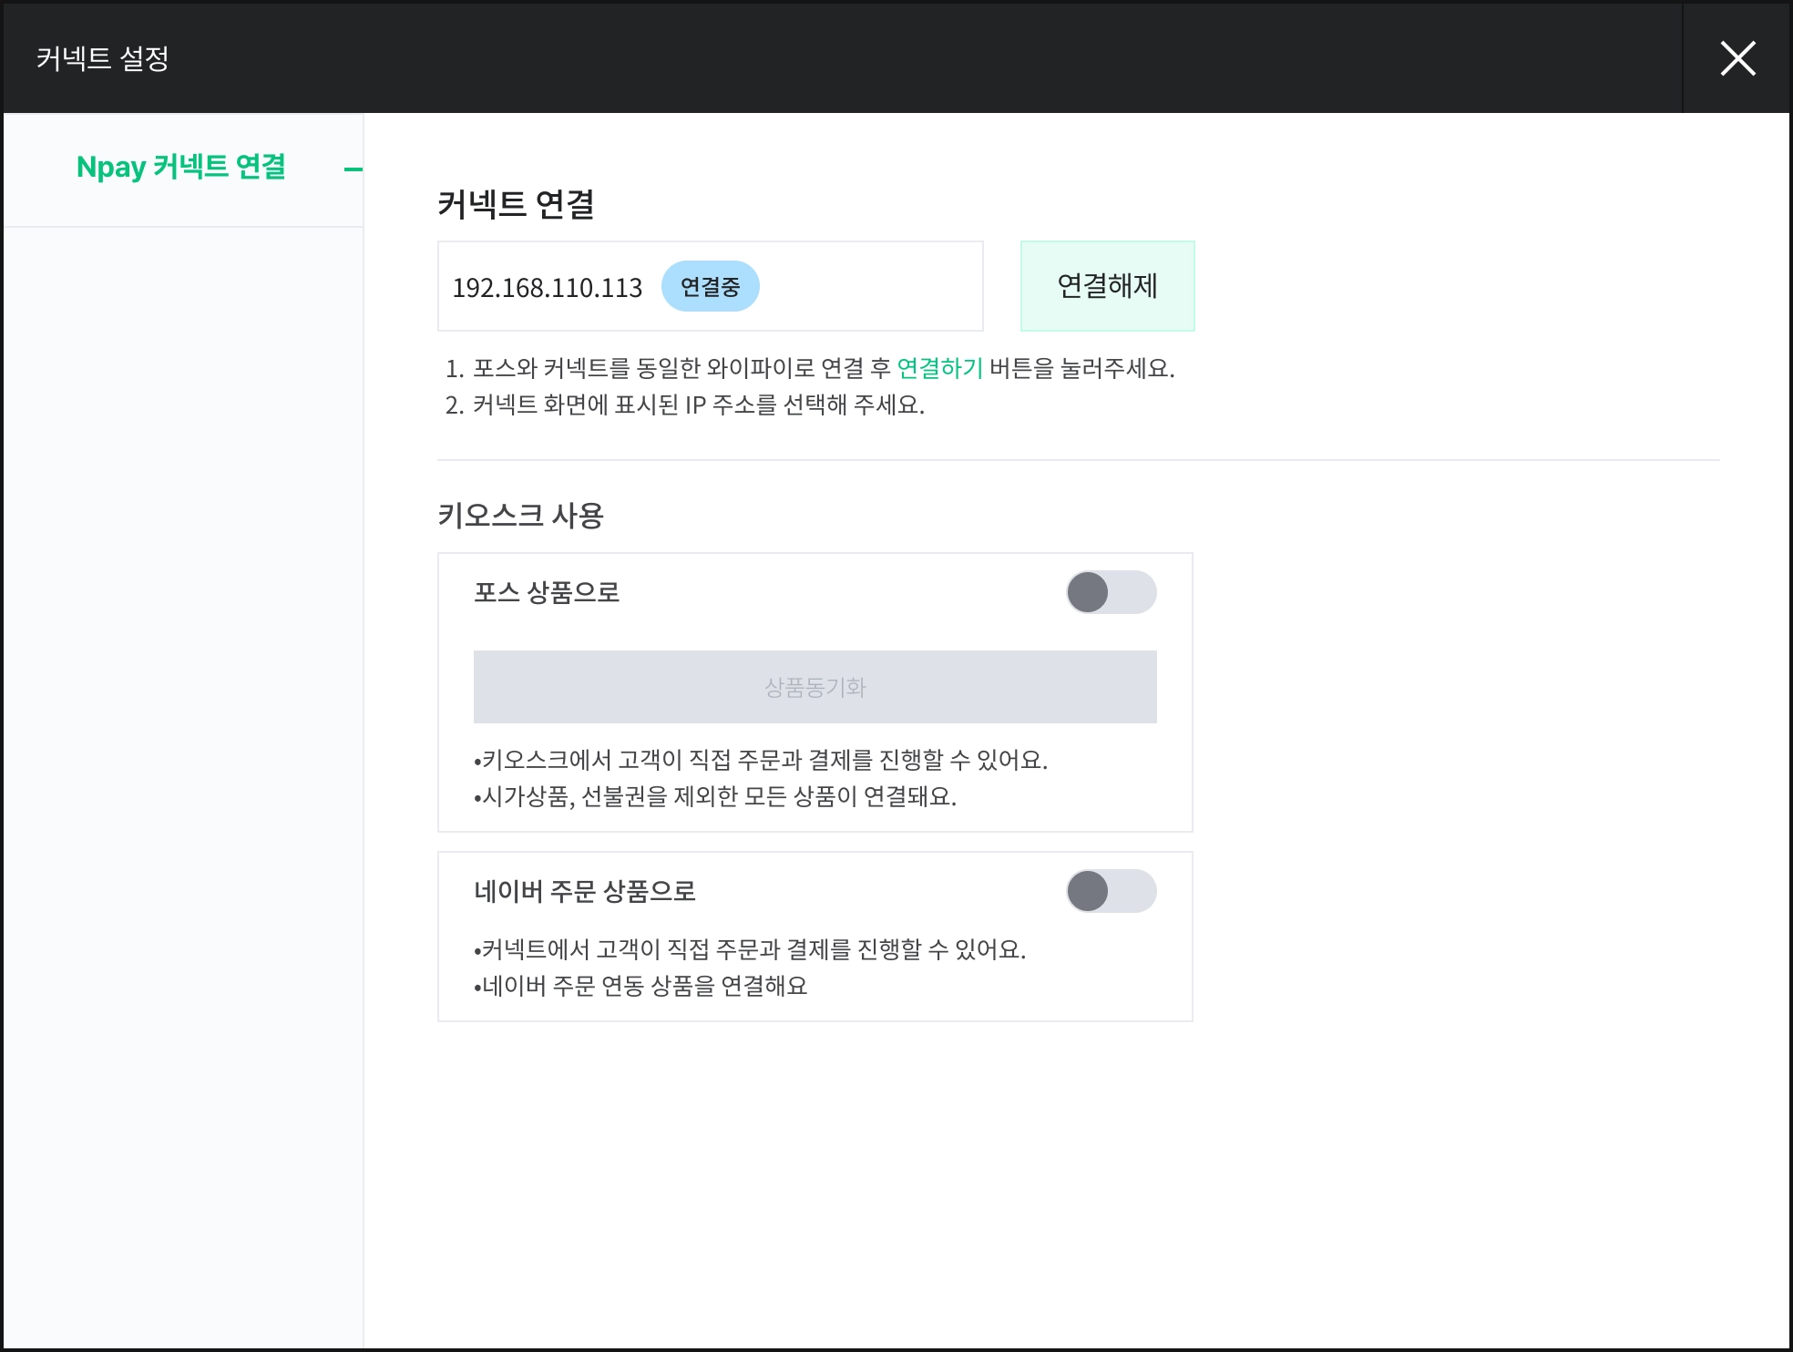Image resolution: width=1793 pixels, height=1352 pixels.
Task: Click the 커넥트에서 고객이 직접 주문 description
Action: click(x=750, y=949)
